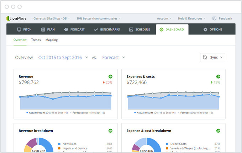
Task: Click the Expense & cost breakdown heading
Action: pos(149,131)
